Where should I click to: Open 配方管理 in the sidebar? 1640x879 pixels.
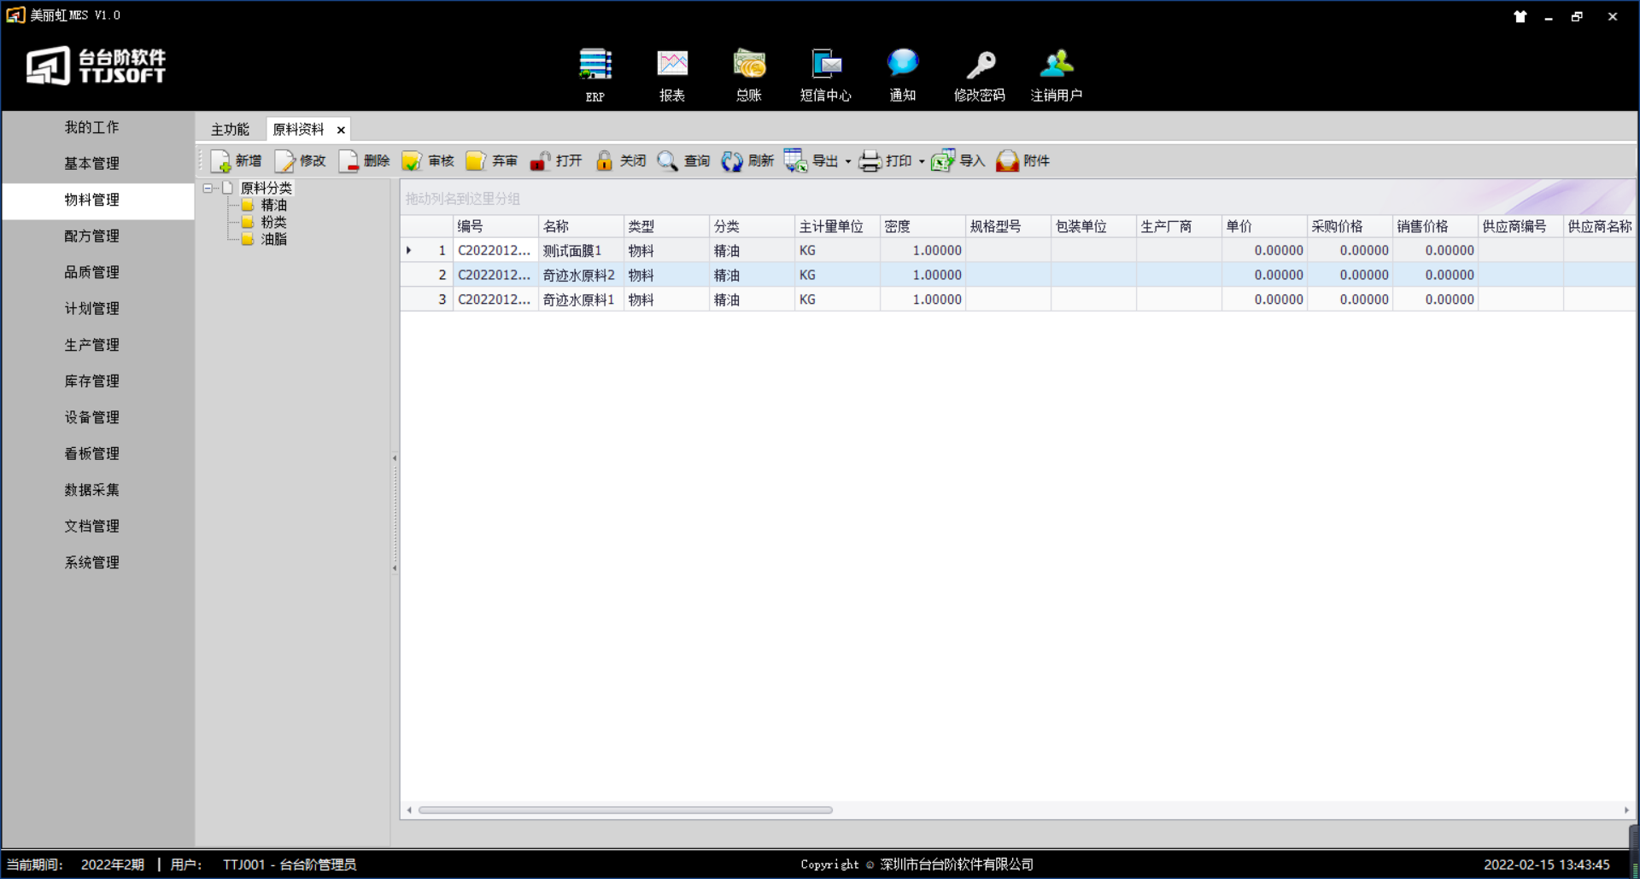pos(92,236)
